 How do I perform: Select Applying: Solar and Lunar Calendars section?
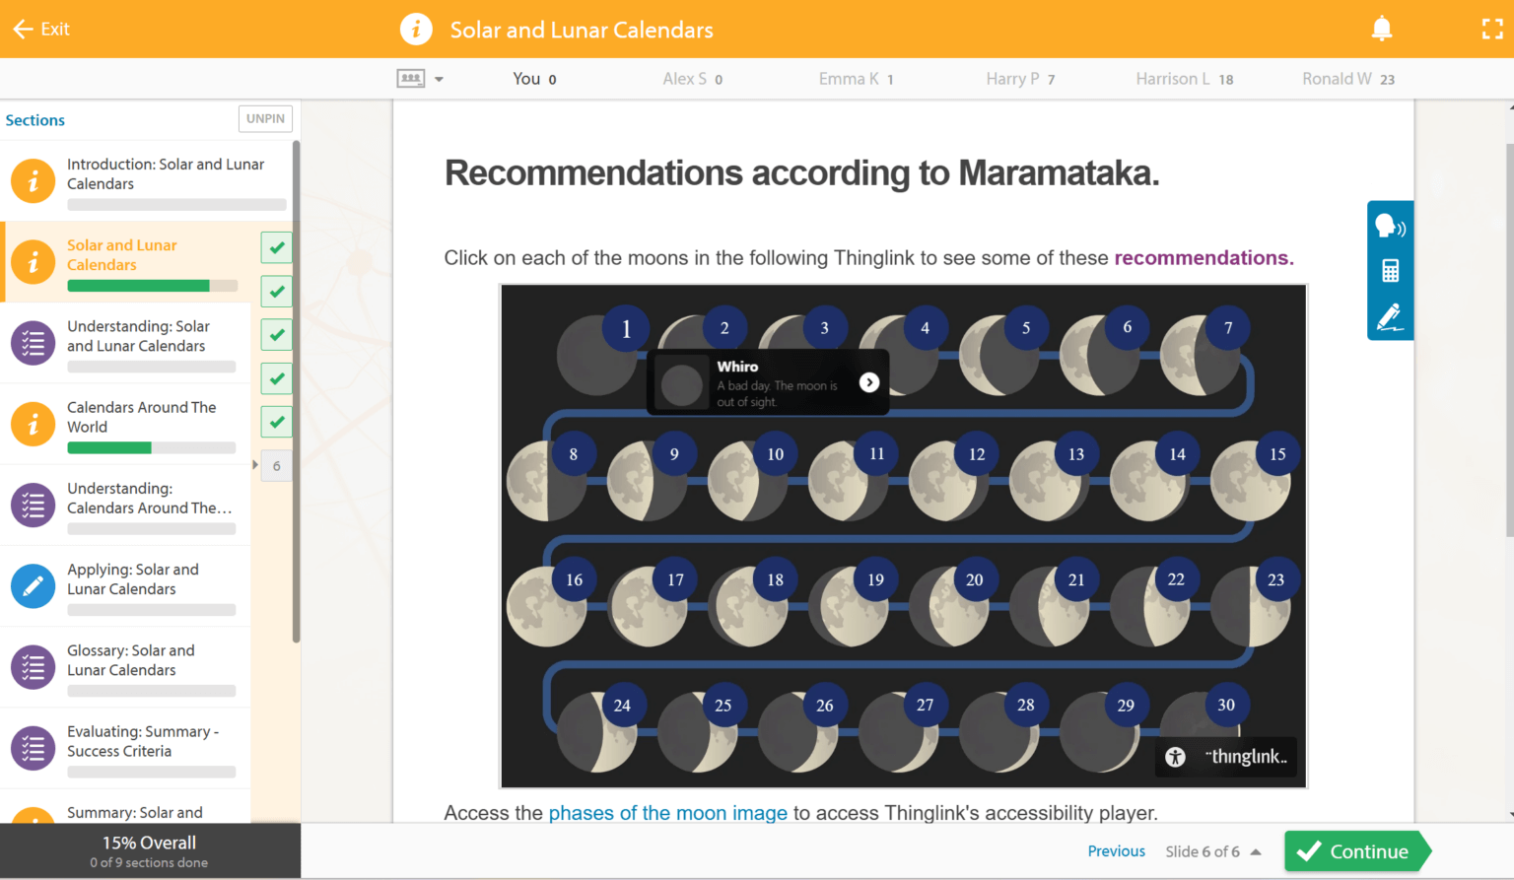pos(132,579)
